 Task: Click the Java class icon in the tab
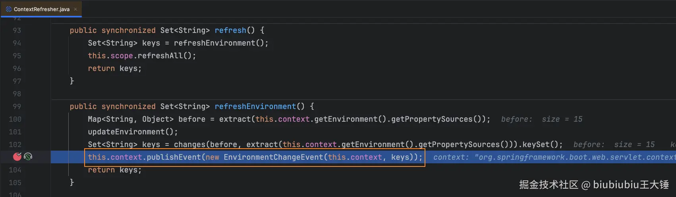click(x=9, y=9)
